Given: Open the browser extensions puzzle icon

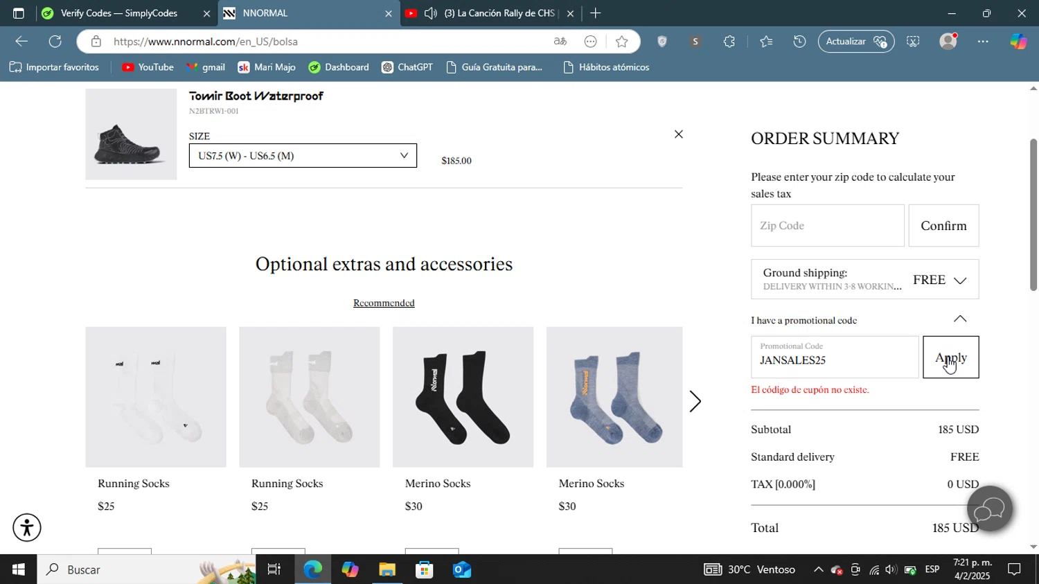Looking at the screenshot, I should point(729,42).
